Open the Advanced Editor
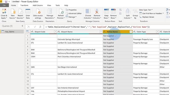Image resolution: width=170 pixels, height=95 pixels. click(74, 13)
